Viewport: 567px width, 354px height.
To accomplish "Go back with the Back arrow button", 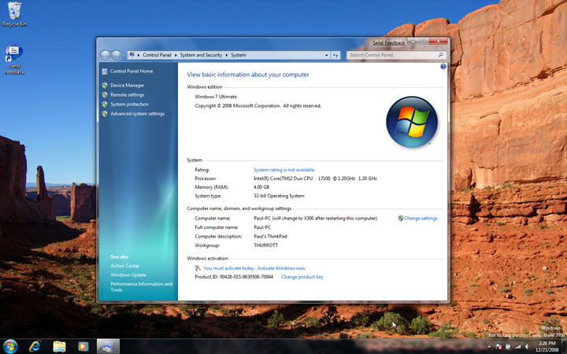I will [x=106, y=55].
